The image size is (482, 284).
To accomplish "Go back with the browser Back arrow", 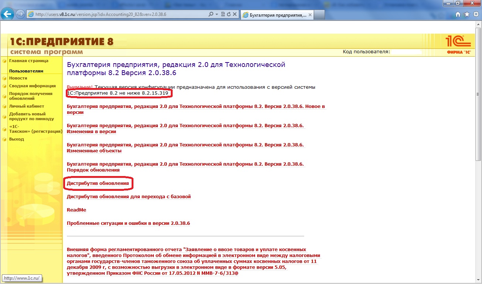I will click(8, 14).
